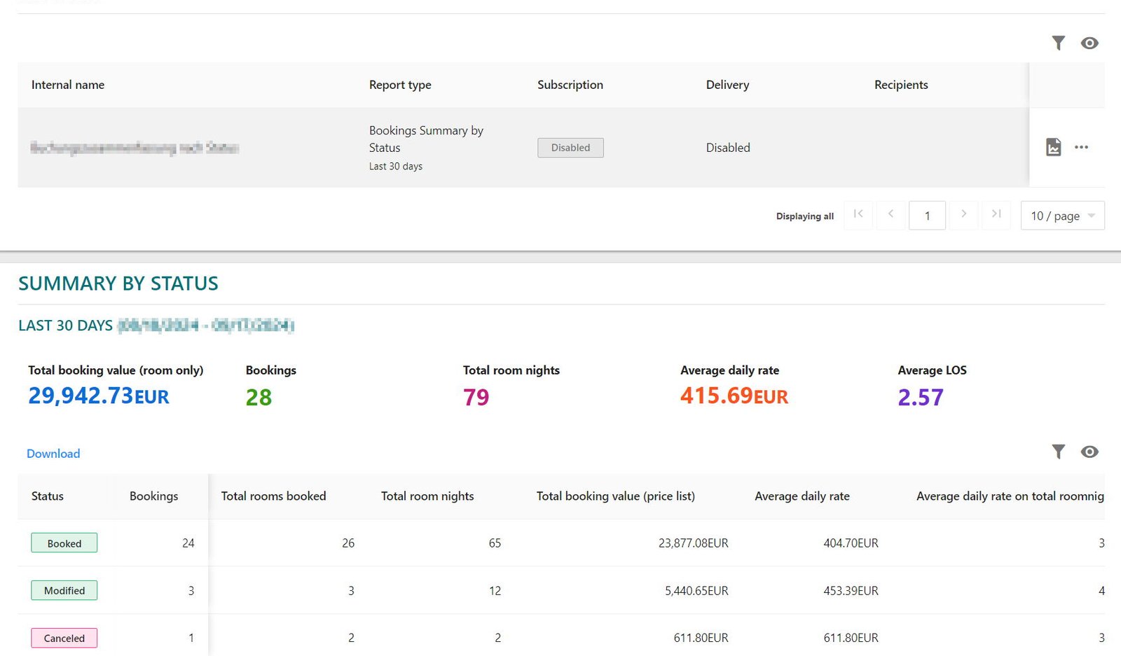Click the Average LOS value 2.57

tap(921, 398)
